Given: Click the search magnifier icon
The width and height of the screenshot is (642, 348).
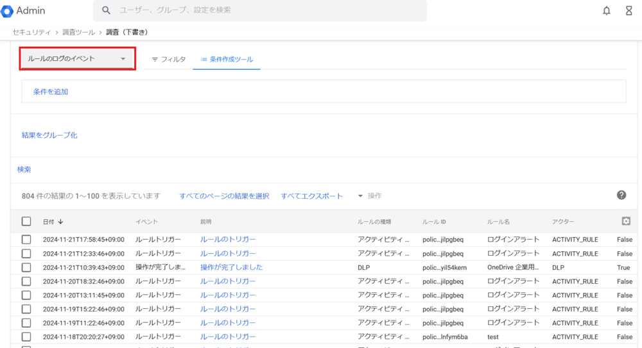Looking at the screenshot, I should (x=107, y=11).
